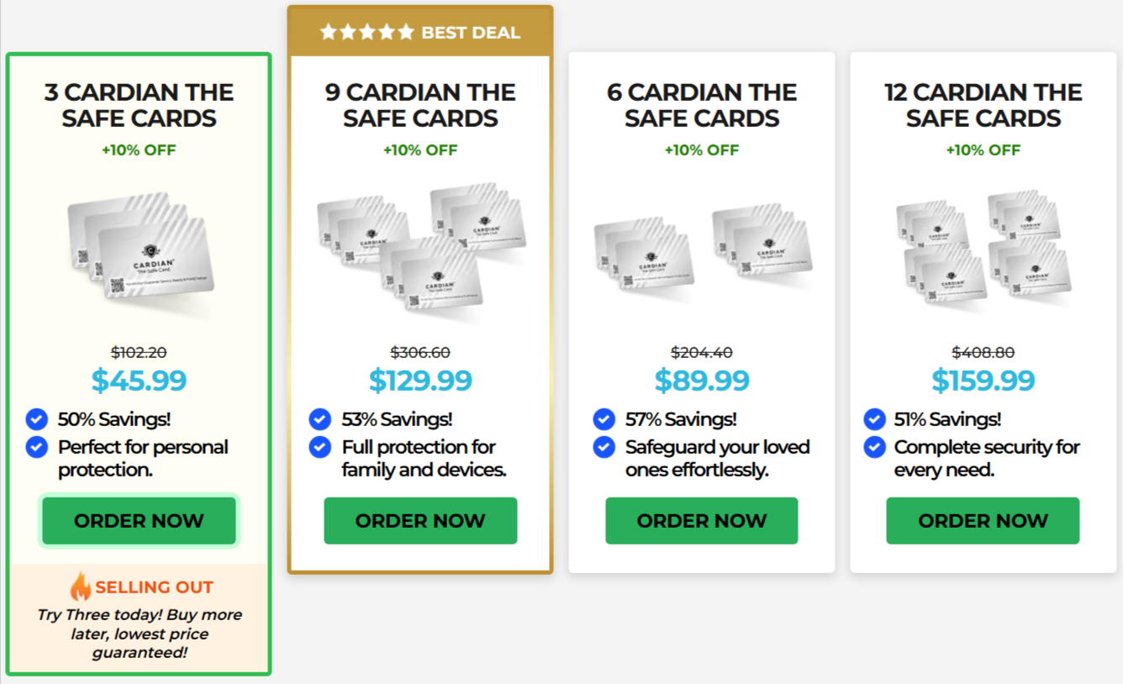The image size is (1123, 684).
Task: Click the checkmark beside 57% Savings!
Action: click(604, 418)
